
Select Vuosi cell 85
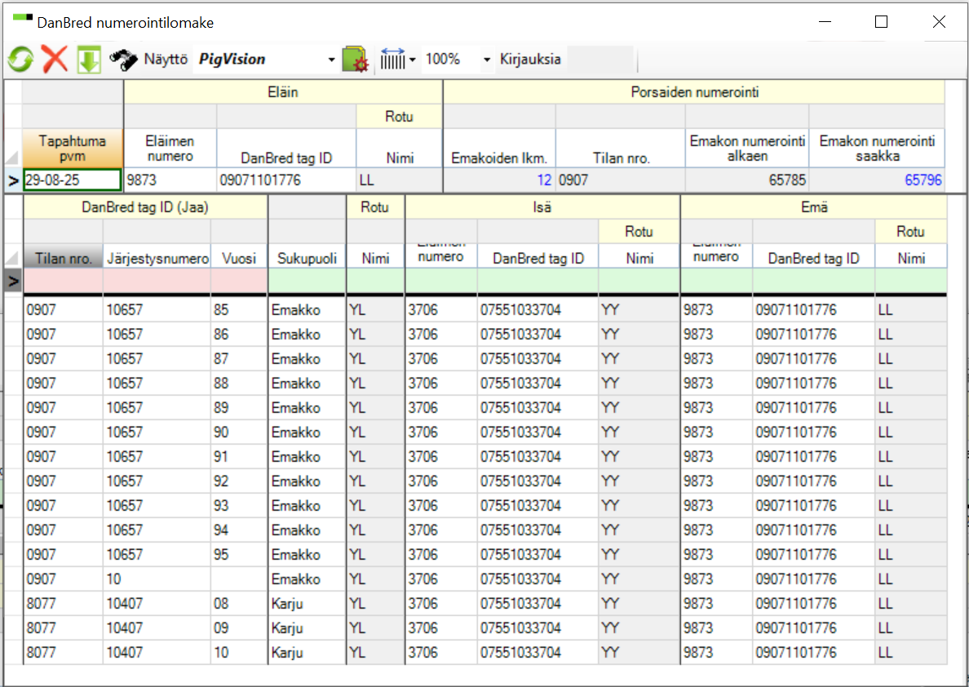coord(239,309)
